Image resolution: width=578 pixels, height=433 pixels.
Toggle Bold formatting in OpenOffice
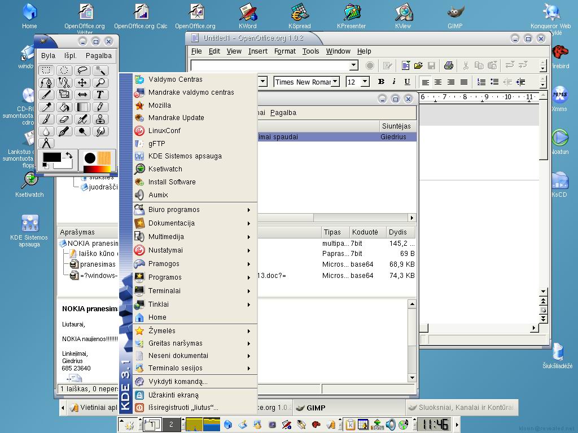381,82
